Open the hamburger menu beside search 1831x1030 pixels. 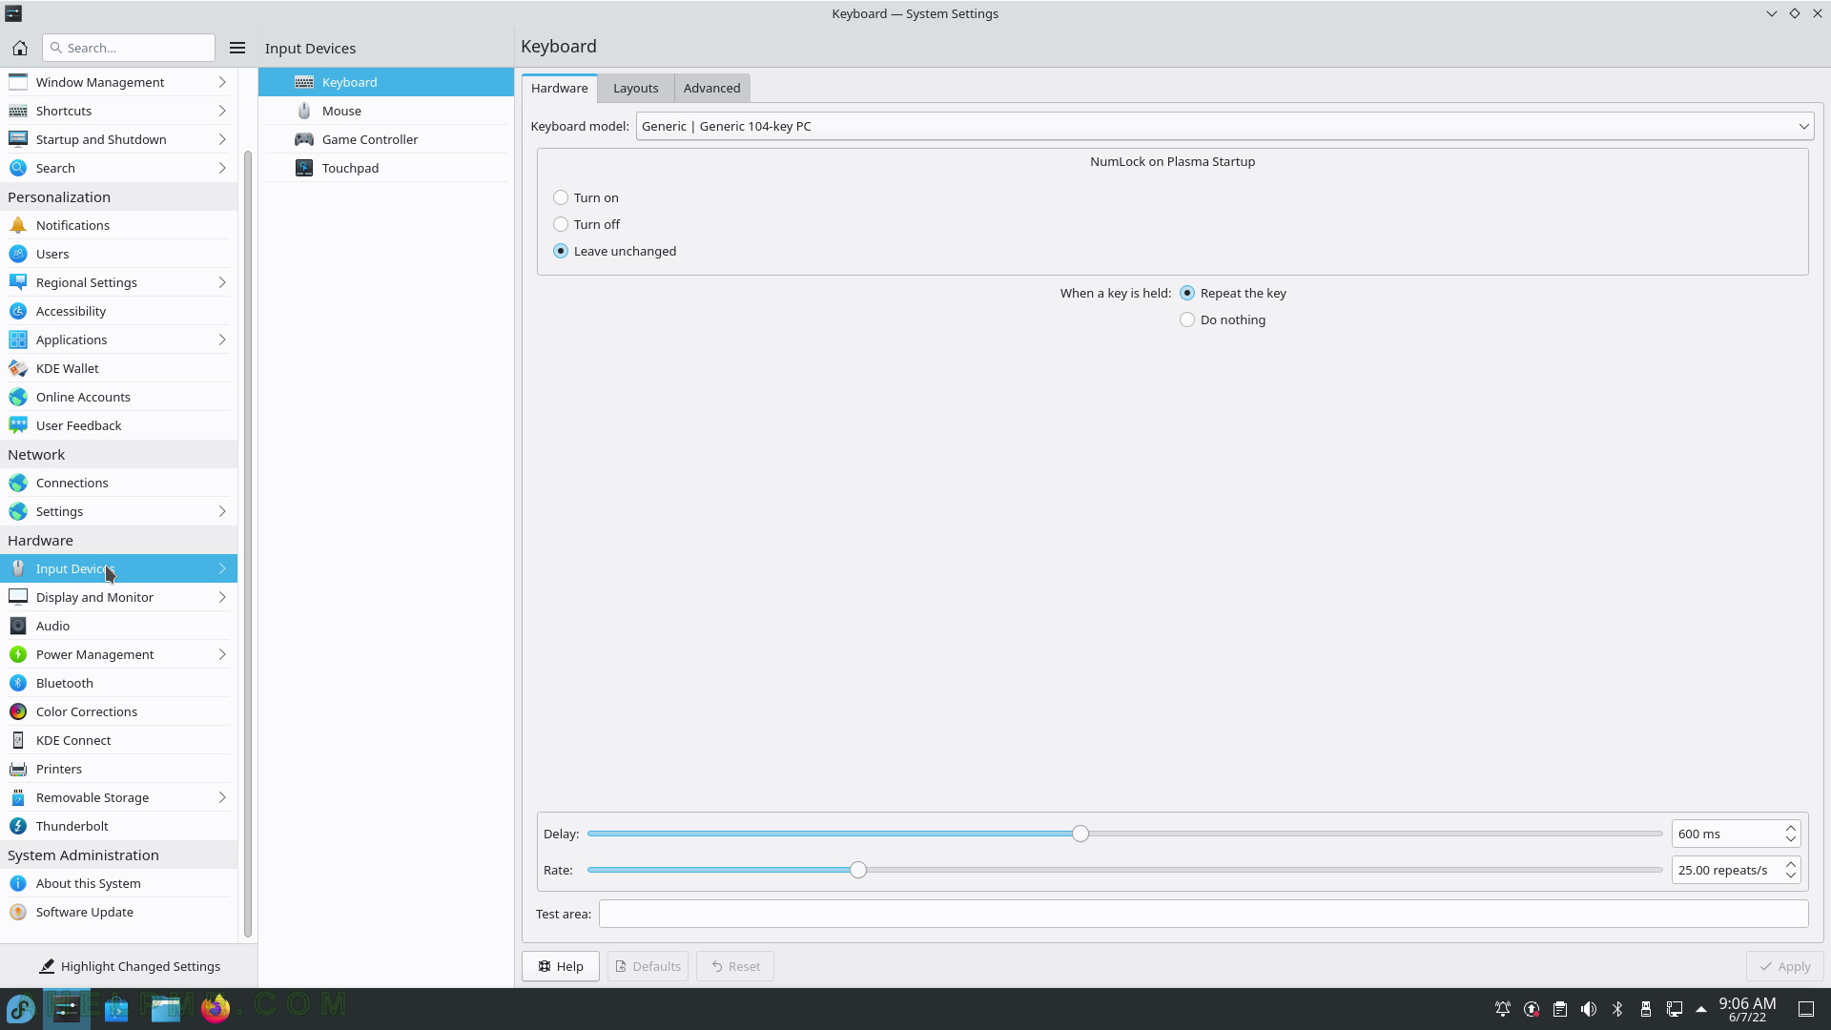point(237,48)
